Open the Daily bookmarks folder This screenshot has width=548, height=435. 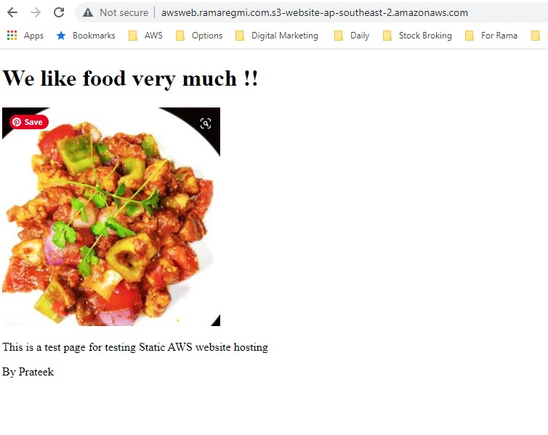352,36
